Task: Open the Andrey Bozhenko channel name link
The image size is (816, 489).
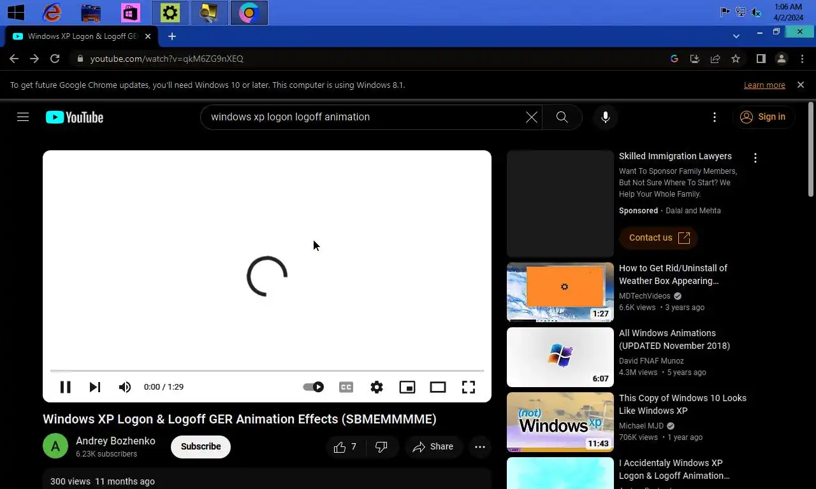Action: coord(115,441)
